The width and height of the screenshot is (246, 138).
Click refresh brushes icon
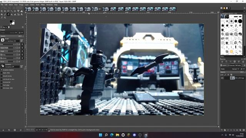tap(239, 62)
